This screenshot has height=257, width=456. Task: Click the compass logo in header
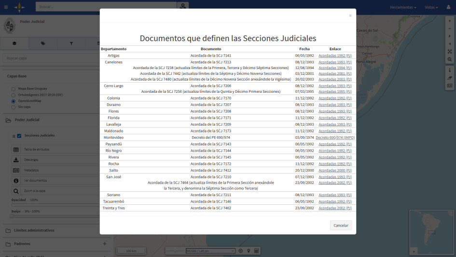[x=19, y=7]
